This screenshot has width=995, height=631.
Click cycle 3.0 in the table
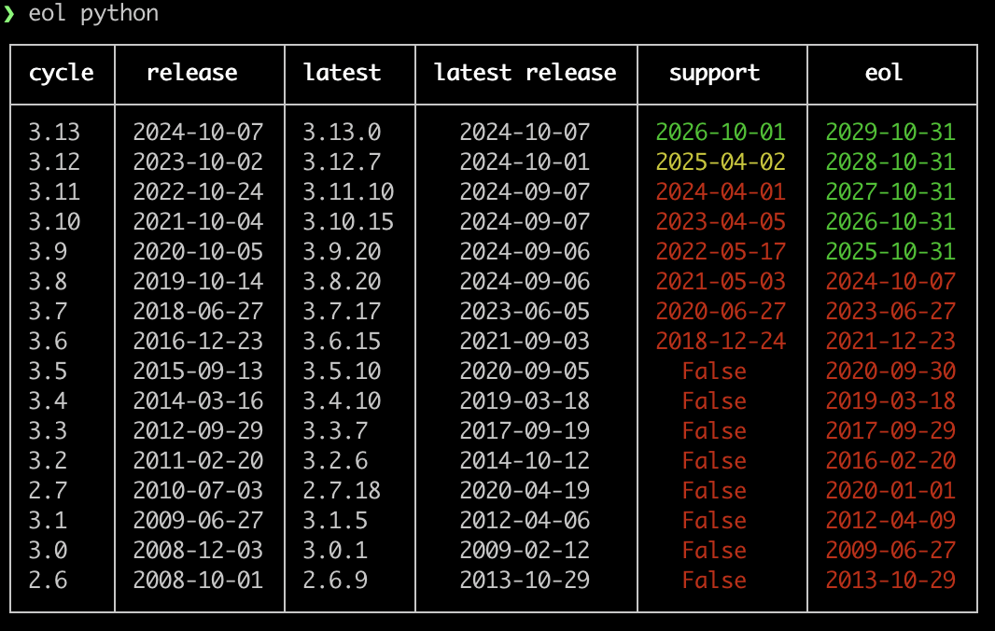tap(48, 550)
